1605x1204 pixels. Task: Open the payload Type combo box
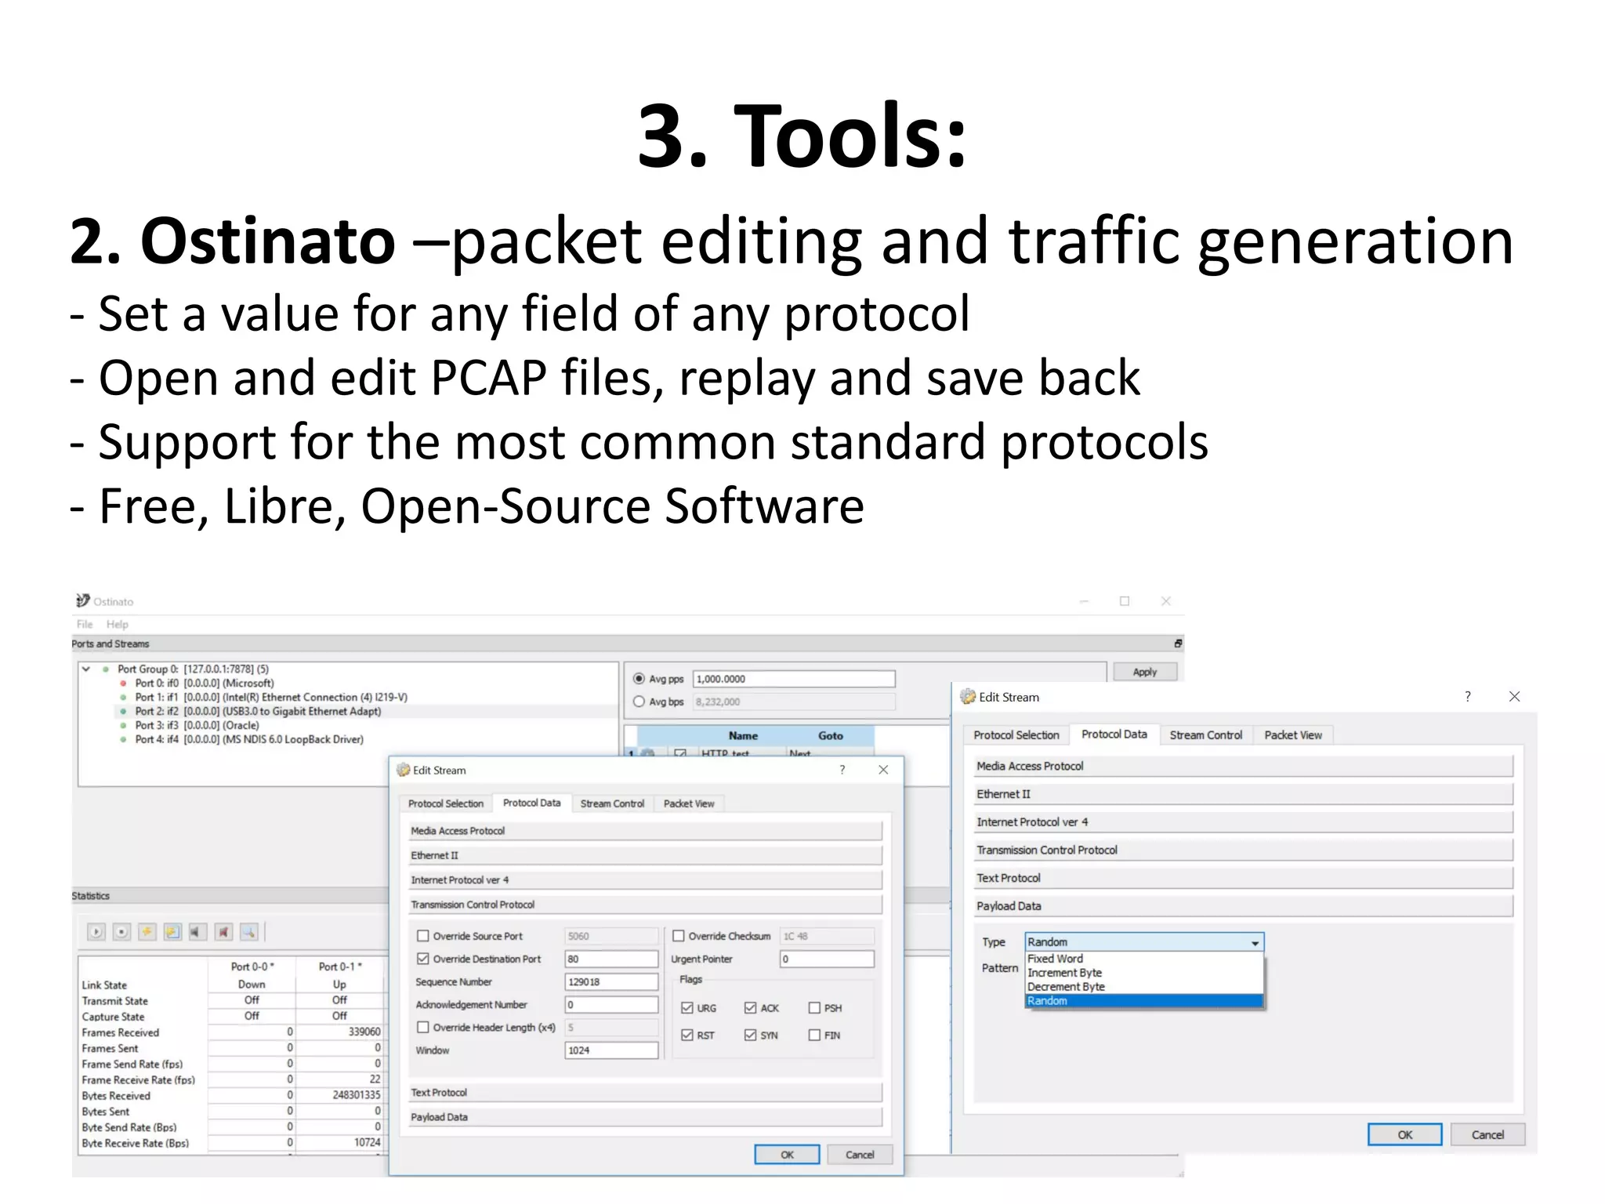(x=1144, y=942)
